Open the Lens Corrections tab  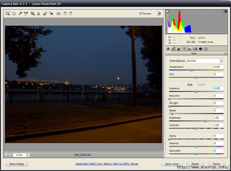click(195, 49)
